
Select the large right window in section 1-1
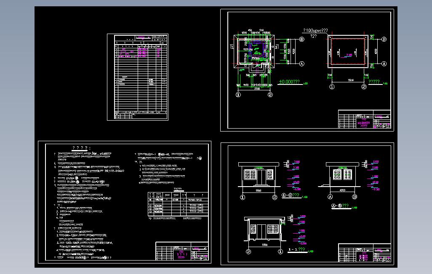[273, 229]
